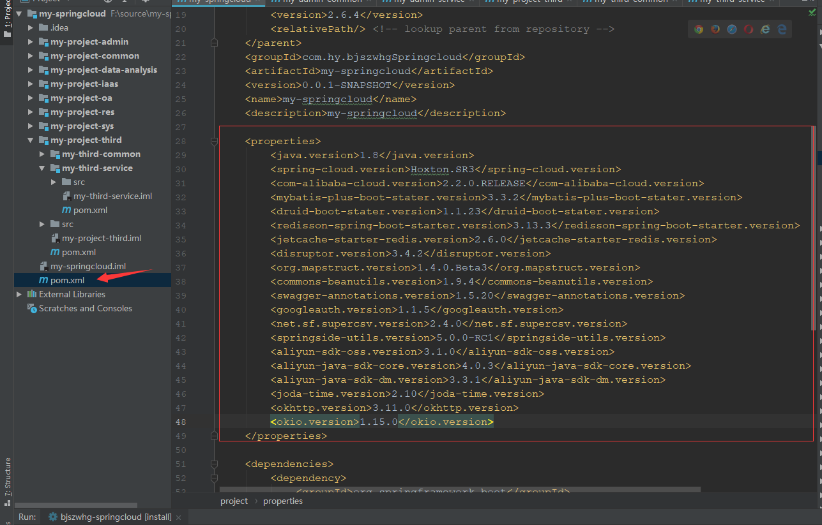Expand my-project-iaas tree arrow
Viewport: 822px width, 525px height.
[x=31, y=84]
